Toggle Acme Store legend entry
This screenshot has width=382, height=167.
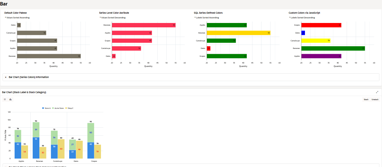58,108
